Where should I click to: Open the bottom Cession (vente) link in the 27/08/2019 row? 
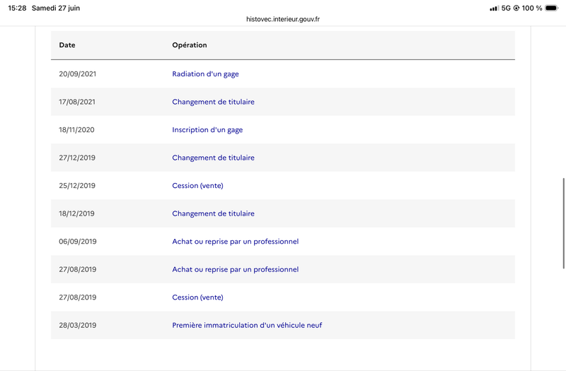(198, 298)
